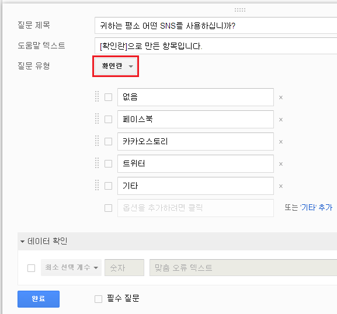337x314 pixels.
Task: Tick the checkbox next to 페이스북
Action: tap(108, 120)
